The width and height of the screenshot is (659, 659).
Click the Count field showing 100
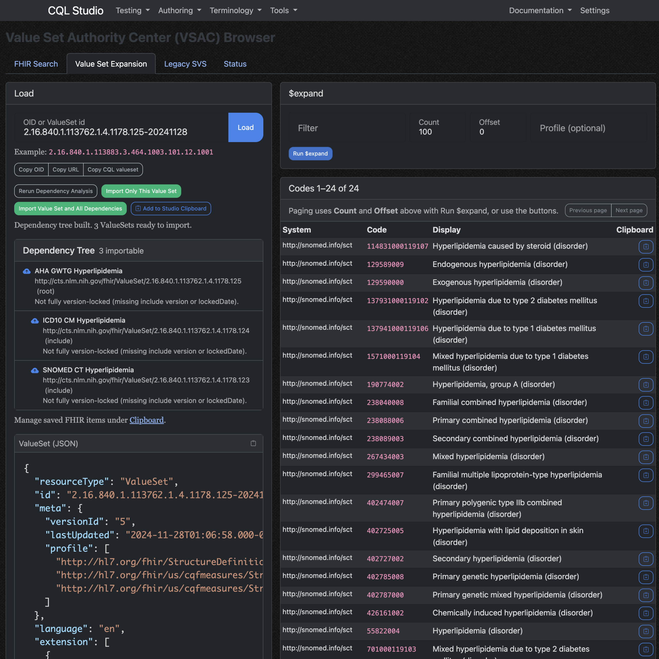pyautogui.click(x=438, y=127)
